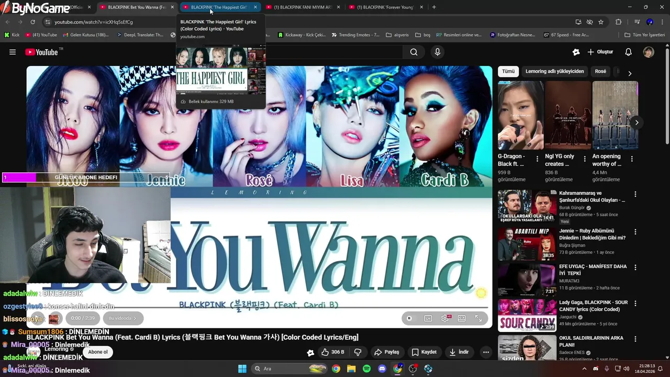670x377 pixels.
Task: Open the An opening worthy of short
Action: [615, 115]
